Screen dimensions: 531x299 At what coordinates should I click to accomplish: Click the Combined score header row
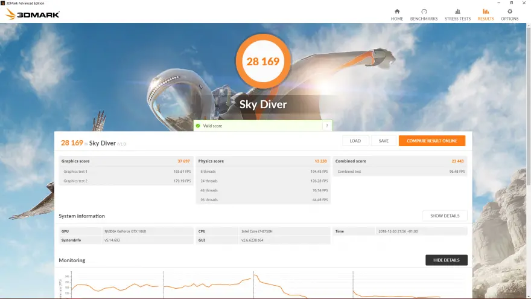pos(400,161)
